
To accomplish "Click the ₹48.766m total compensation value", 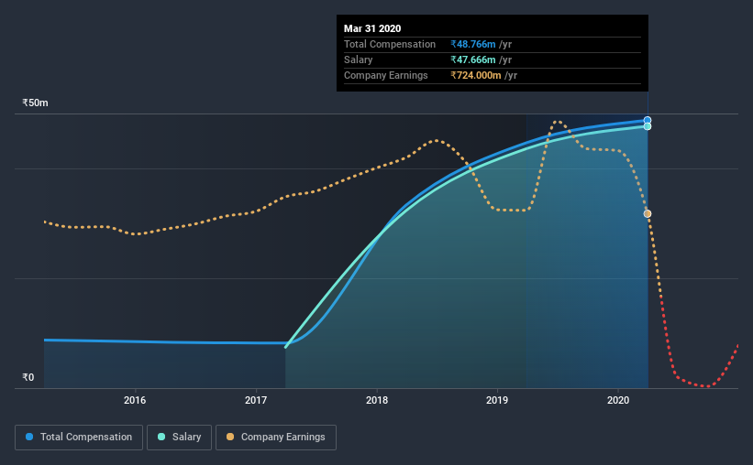I will tap(473, 44).
